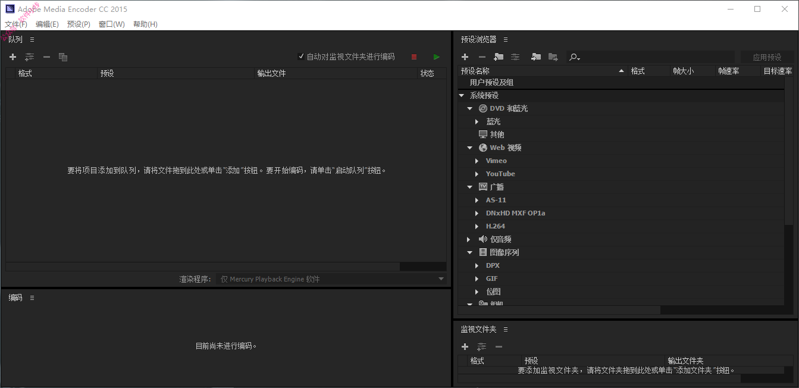Click the 应用预设 button
This screenshot has width=799, height=388.
click(767, 57)
